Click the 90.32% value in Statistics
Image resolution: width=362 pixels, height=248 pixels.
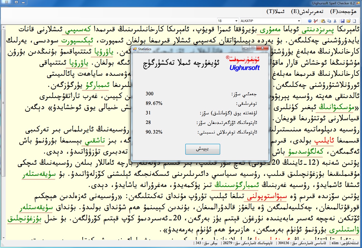point(154,132)
